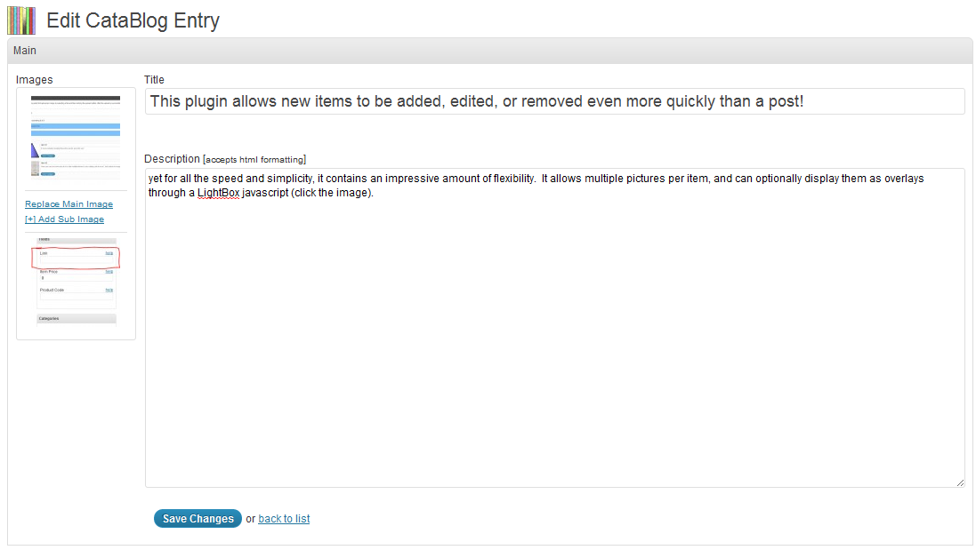Click the Main panel header

(x=489, y=51)
